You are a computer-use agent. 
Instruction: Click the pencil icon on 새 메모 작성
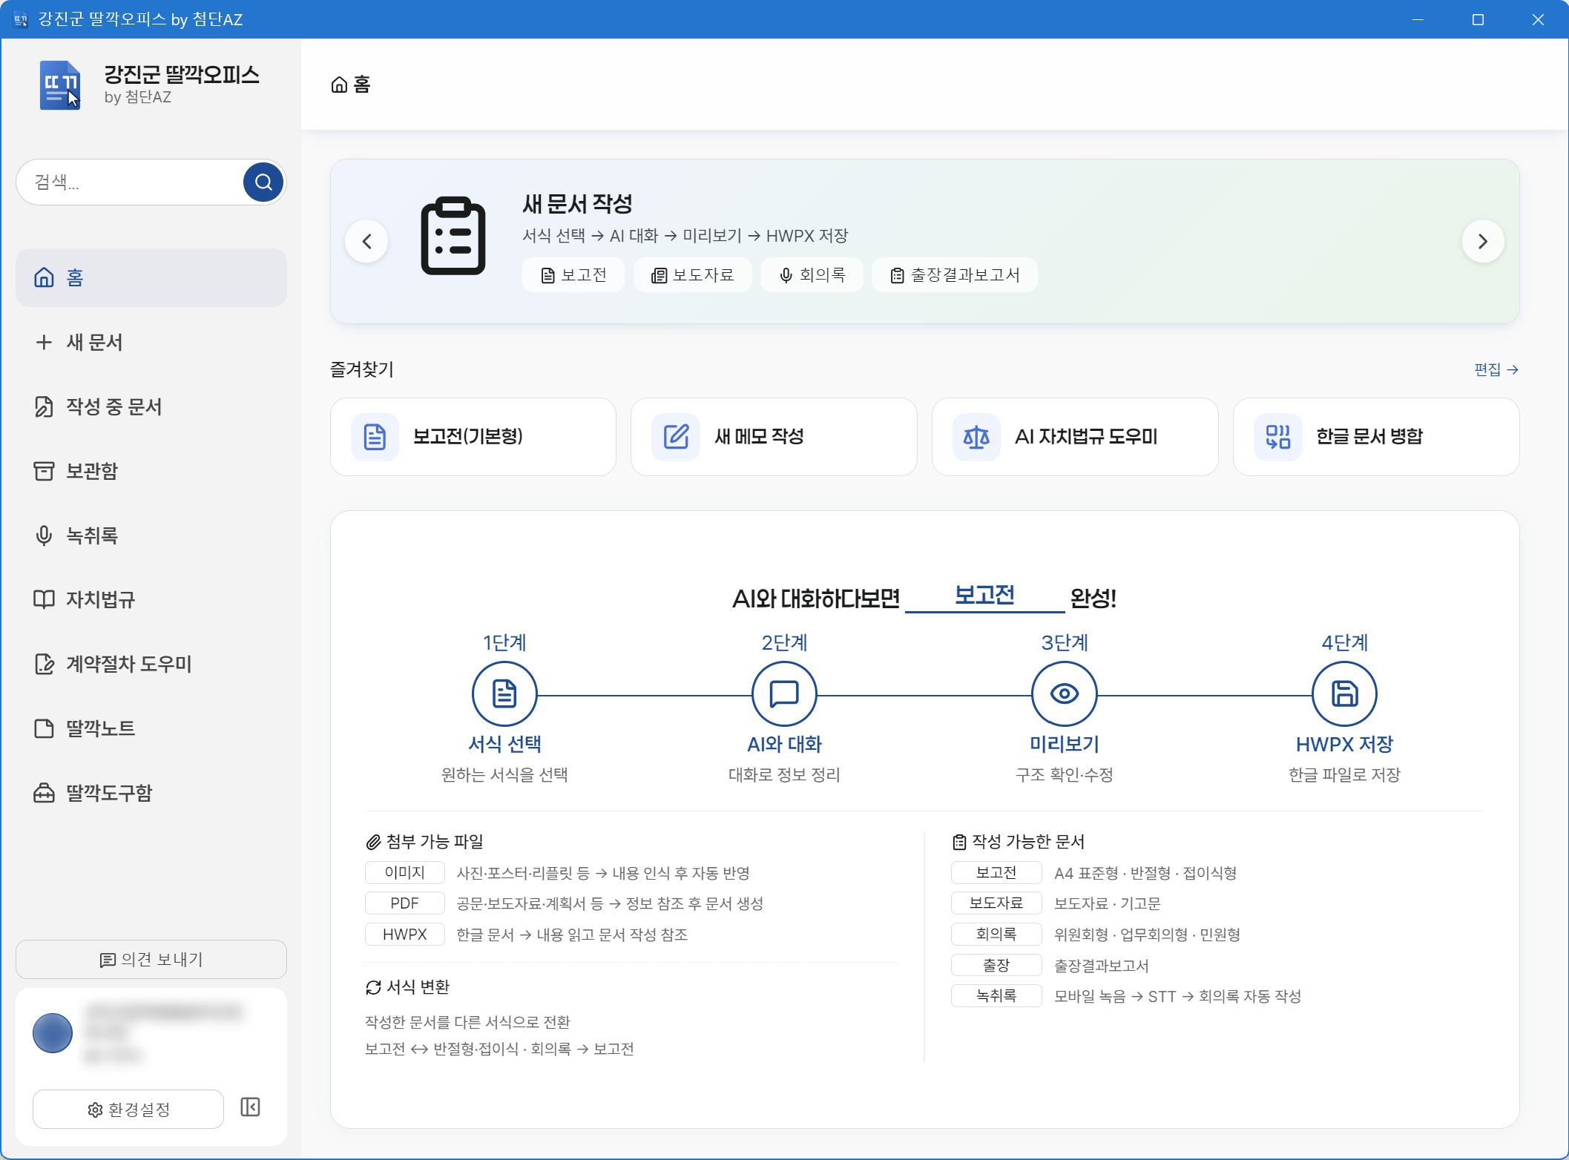click(676, 437)
